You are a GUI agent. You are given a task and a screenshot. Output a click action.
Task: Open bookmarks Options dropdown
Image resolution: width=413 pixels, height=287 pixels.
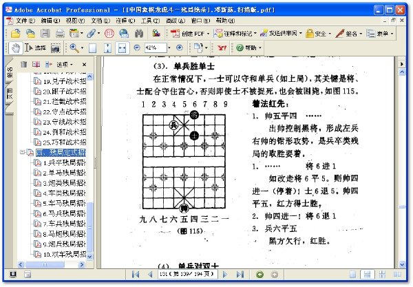[65, 64]
